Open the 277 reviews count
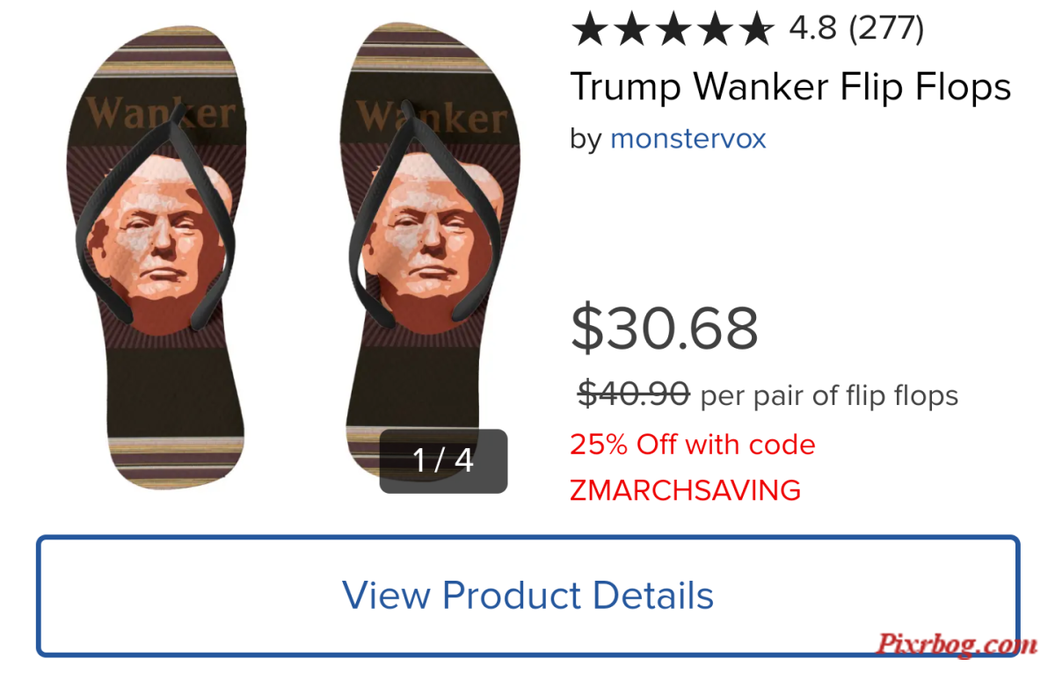The width and height of the screenshot is (1055, 673). click(886, 29)
